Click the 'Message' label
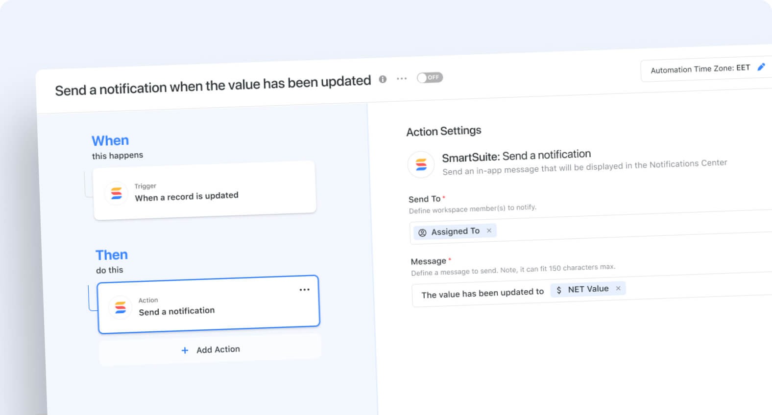 pos(429,261)
